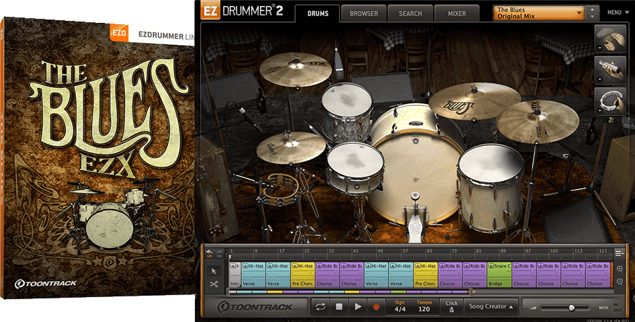Switch to the Drums tab
635x322 pixels.
click(317, 13)
